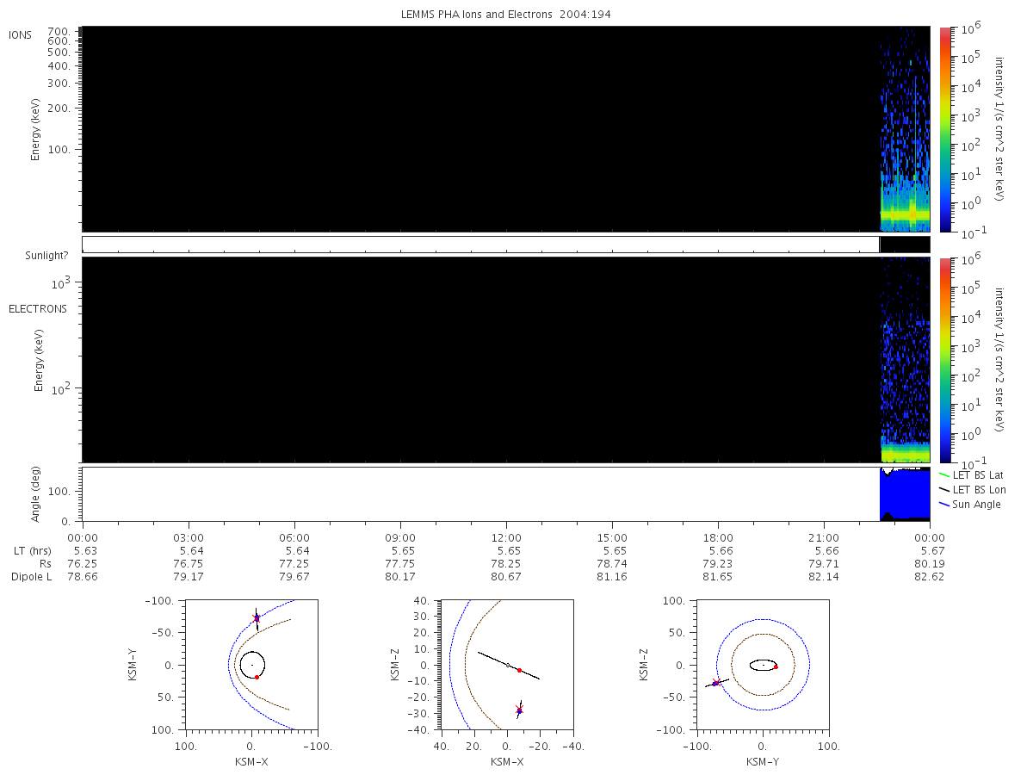The image size is (1033, 775).
Task: Click the Dipole L value 79.67
Action: click(x=294, y=577)
